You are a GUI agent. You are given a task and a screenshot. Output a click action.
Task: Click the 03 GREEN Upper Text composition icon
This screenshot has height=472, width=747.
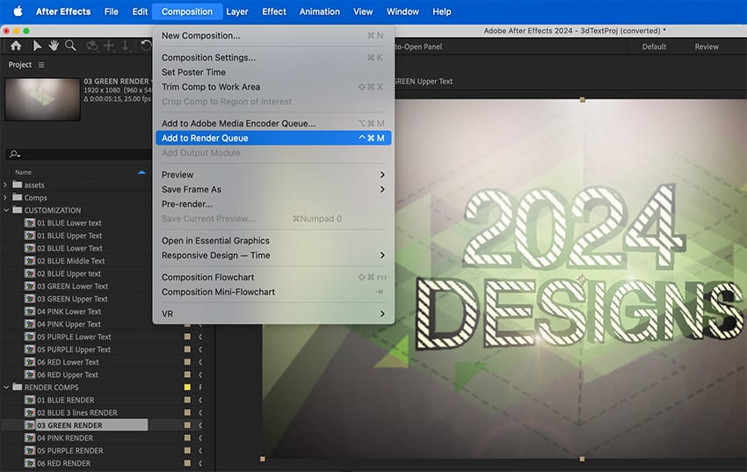[x=30, y=299]
